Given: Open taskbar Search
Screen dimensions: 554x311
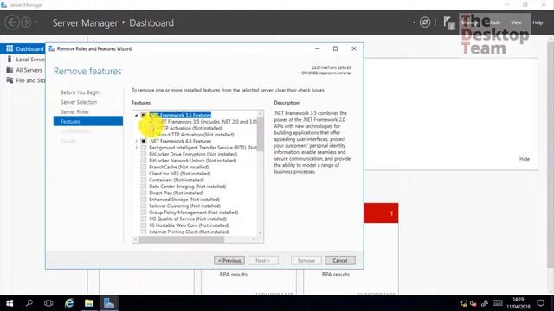Looking at the screenshot, I should [29, 303].
